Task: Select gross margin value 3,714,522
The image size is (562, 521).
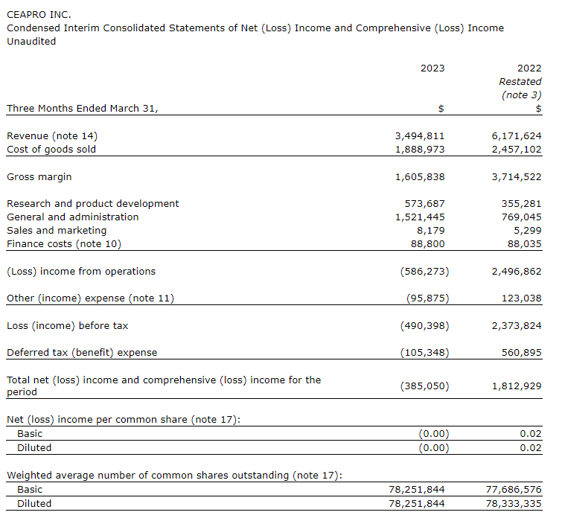Action: pos(517,177)
